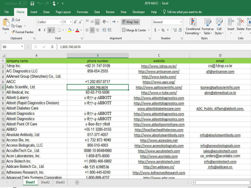The height and width of the screenshot is (188, 251).
Task: Click the Name Box showing B6
Action: (x=13, y=47)
